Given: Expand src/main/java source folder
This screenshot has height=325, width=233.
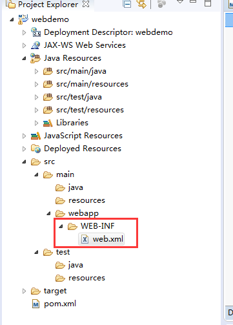Looking at the screenshot, I should [36, 71].
